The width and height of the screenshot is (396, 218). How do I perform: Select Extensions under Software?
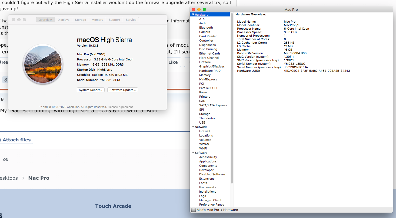click(207, 179)
